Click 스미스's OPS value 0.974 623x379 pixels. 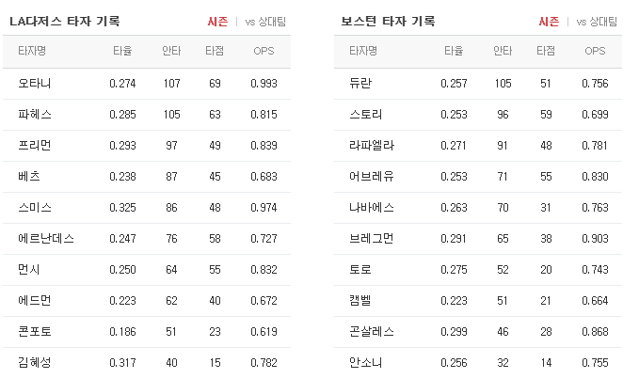(264, 208)
